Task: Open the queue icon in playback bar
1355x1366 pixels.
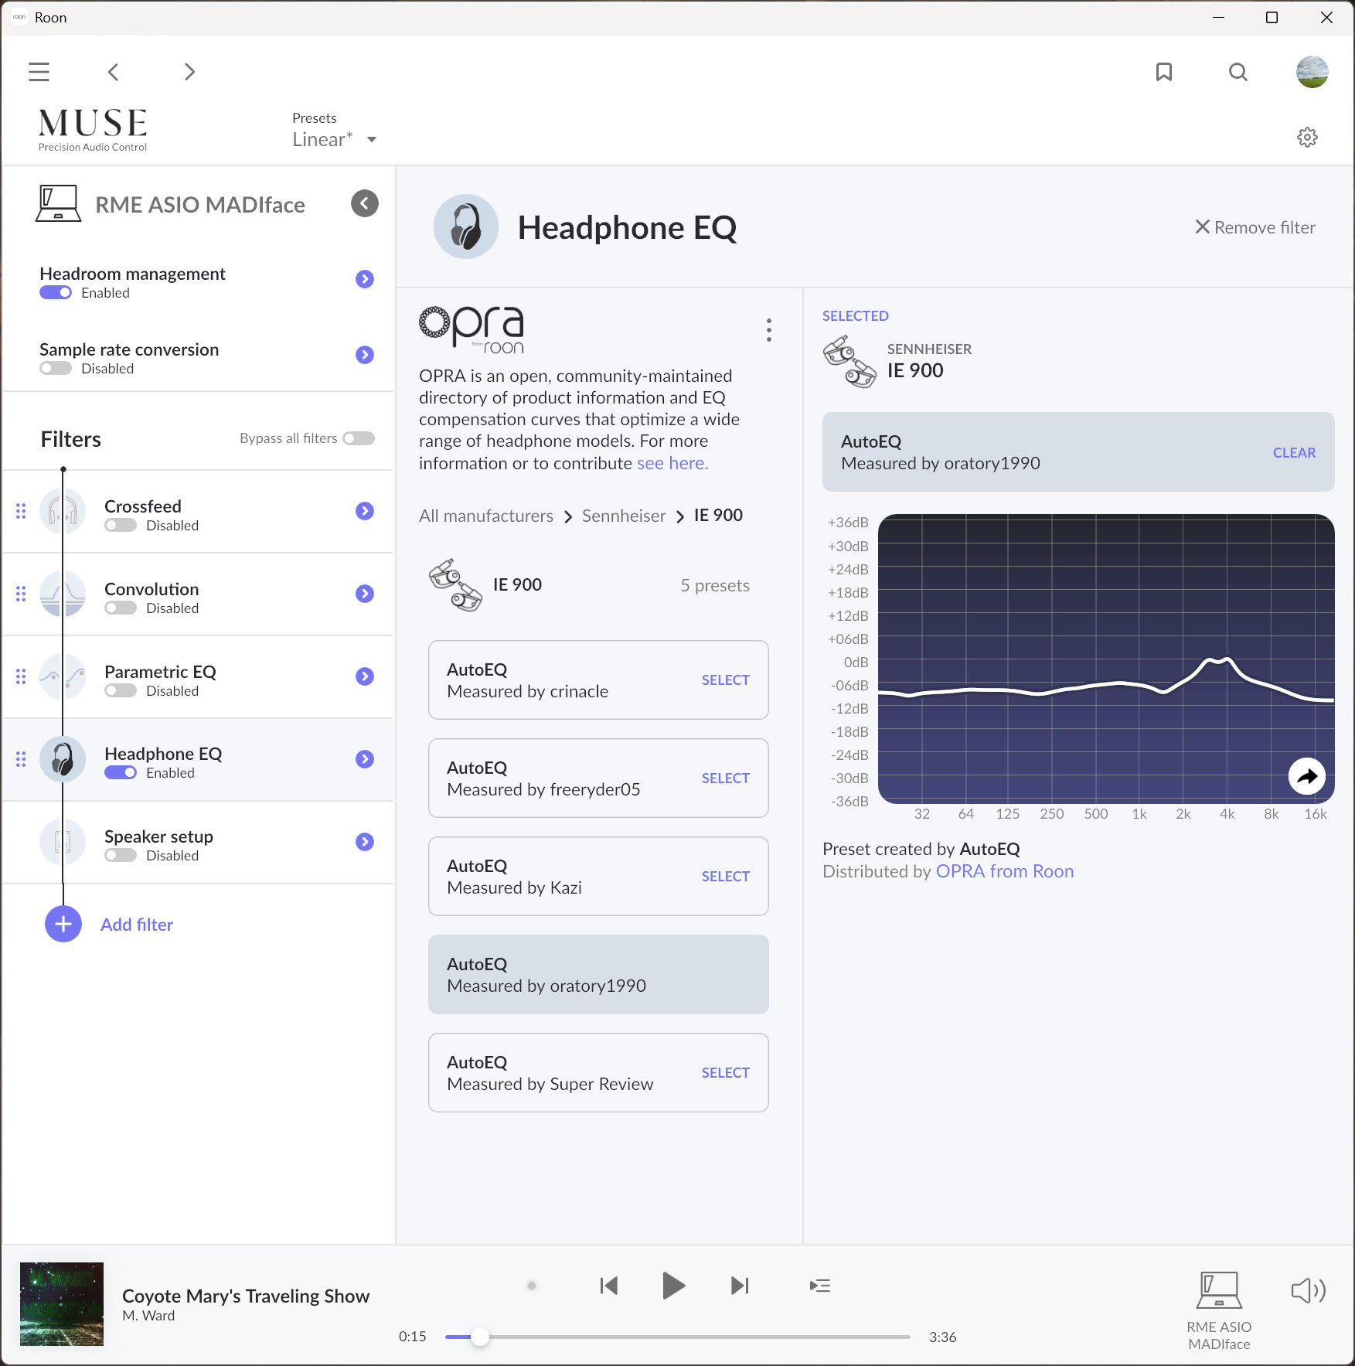Action: pyautogui.click(x=819, y=1286)
